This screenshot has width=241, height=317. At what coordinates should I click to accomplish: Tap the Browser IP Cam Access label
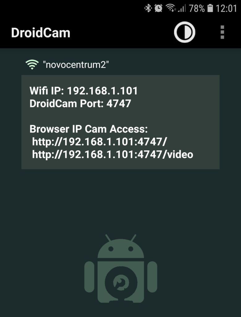point(89,129)
